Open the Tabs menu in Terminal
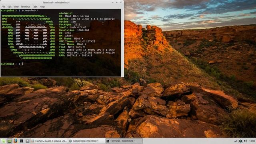Image resolution: width=256 pixels, height=144 pixels. tap(35, 7)
